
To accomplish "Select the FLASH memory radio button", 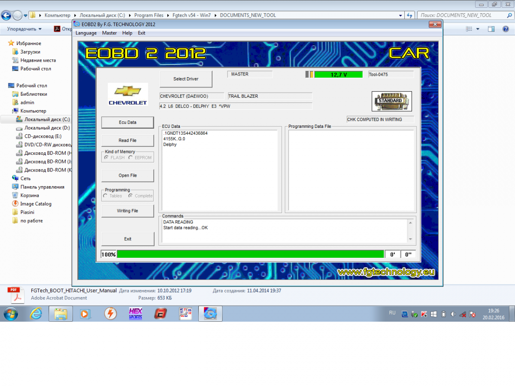I will 115,158.
